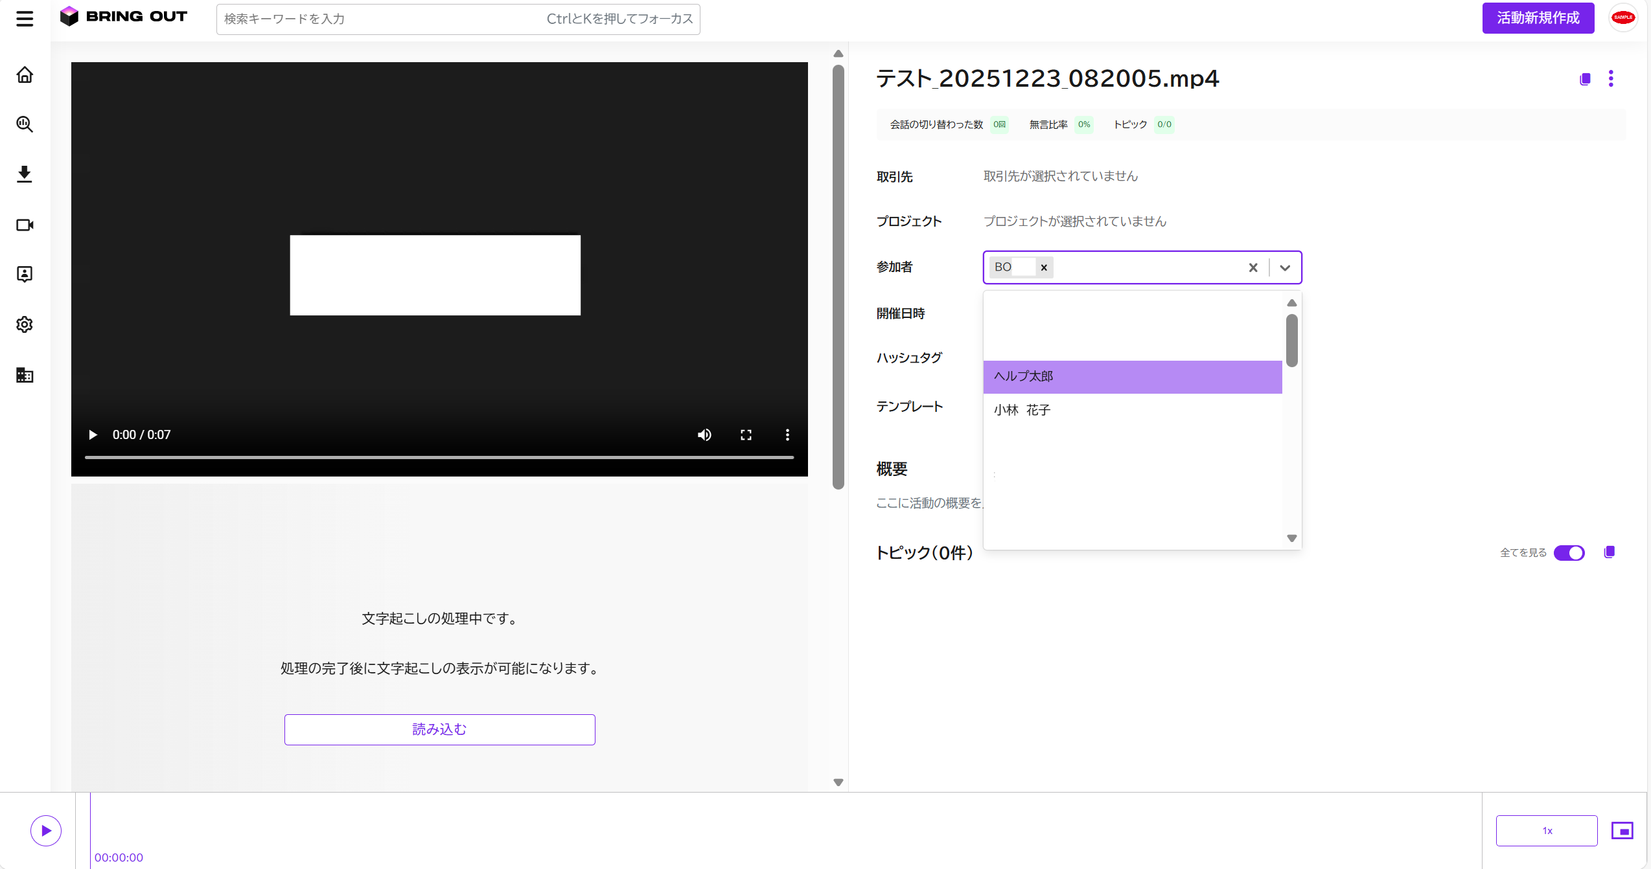Click プロジェクトが選択されていません field

point(1075,221)
